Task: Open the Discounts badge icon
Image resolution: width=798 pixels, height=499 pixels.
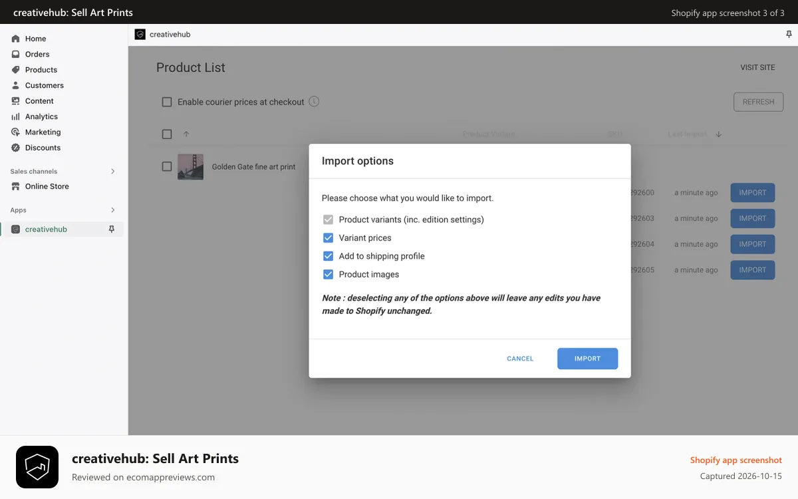Action: click(x=15, y=148)
